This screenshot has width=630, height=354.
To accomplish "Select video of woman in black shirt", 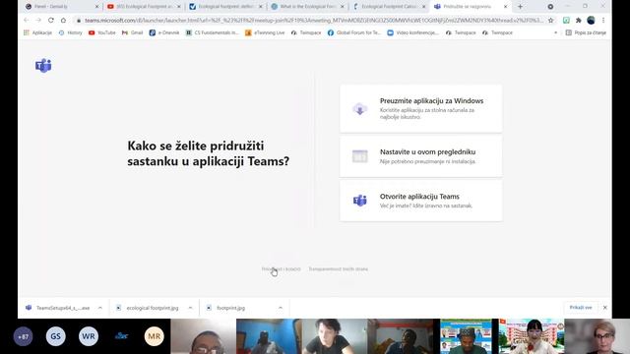I will coord(335,336).
